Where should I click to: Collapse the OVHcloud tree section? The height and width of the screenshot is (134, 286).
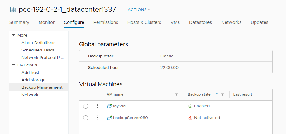click(13, 65)
